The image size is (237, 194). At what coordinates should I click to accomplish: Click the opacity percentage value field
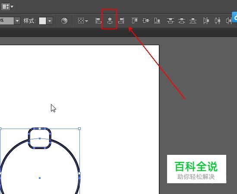tap(7, 21)
